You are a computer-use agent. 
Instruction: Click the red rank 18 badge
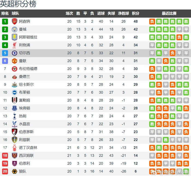click(5, 156)
